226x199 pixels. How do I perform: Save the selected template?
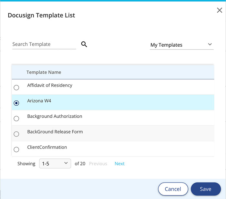[x=206, y=189]
